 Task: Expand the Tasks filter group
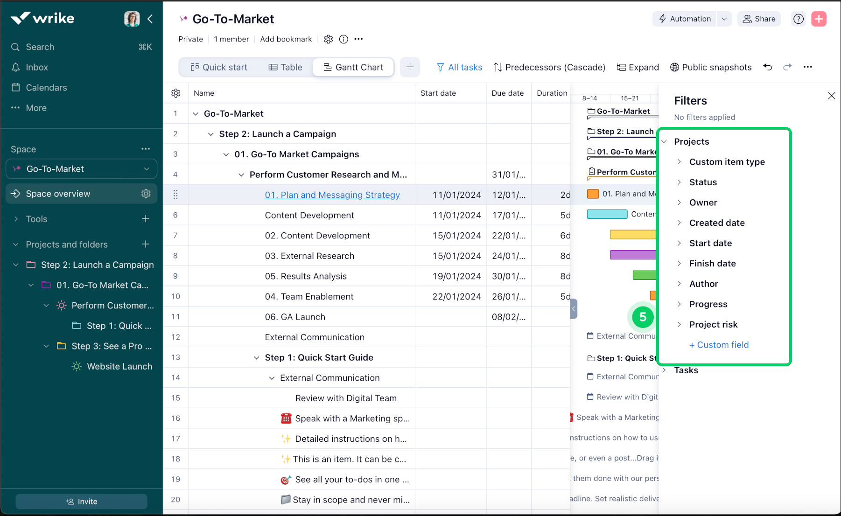pos(664,370)
